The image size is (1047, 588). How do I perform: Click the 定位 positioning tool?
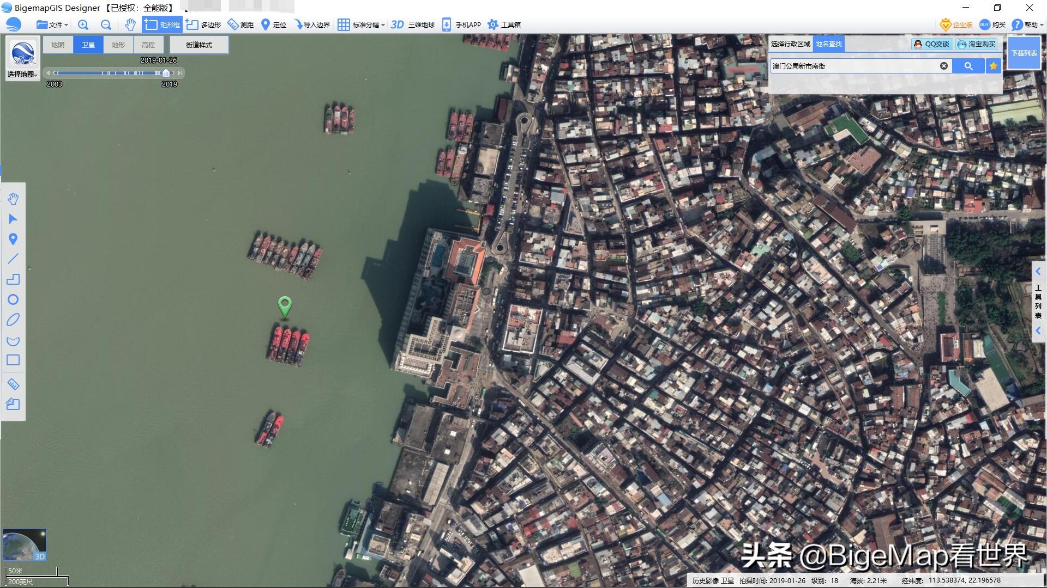click(274, 24)
